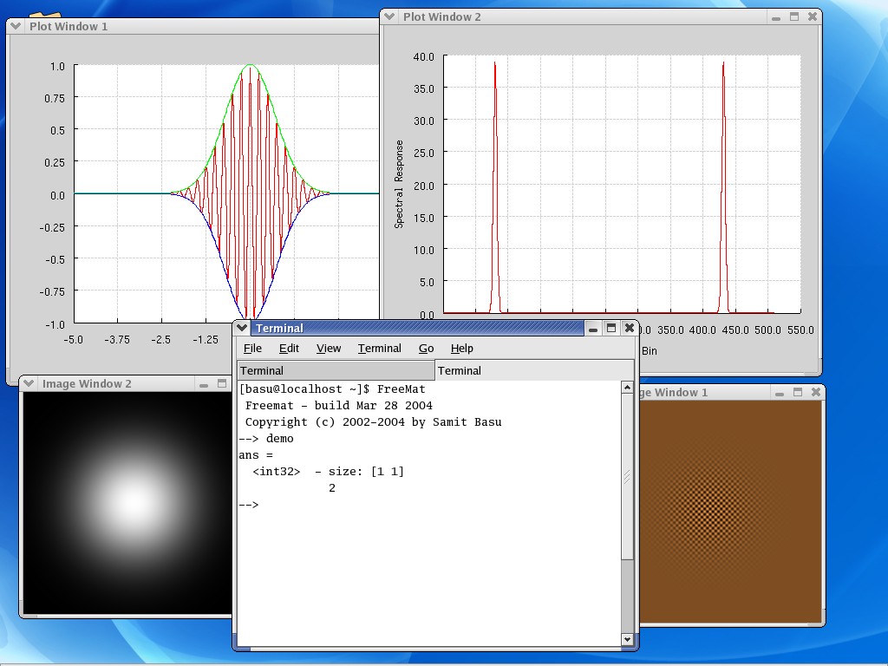Click the 'Freemat - build Mar 28 2004' line
Screen dimensions: 888x666
[x=339, y=406]
